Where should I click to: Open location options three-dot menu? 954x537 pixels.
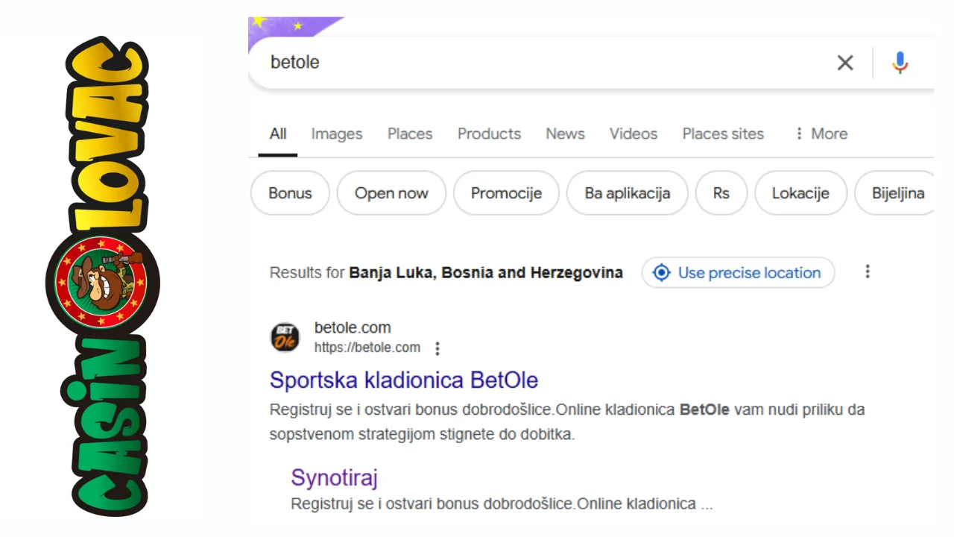867,272
